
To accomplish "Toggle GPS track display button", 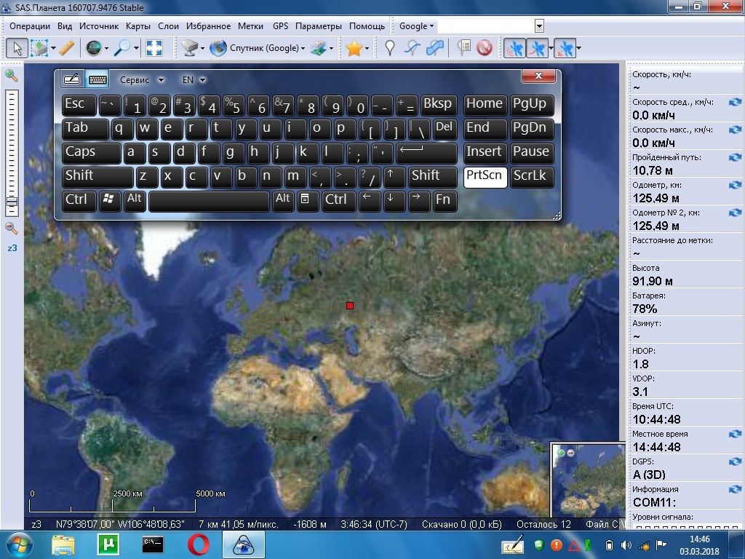I will click(x=538, y=48).
